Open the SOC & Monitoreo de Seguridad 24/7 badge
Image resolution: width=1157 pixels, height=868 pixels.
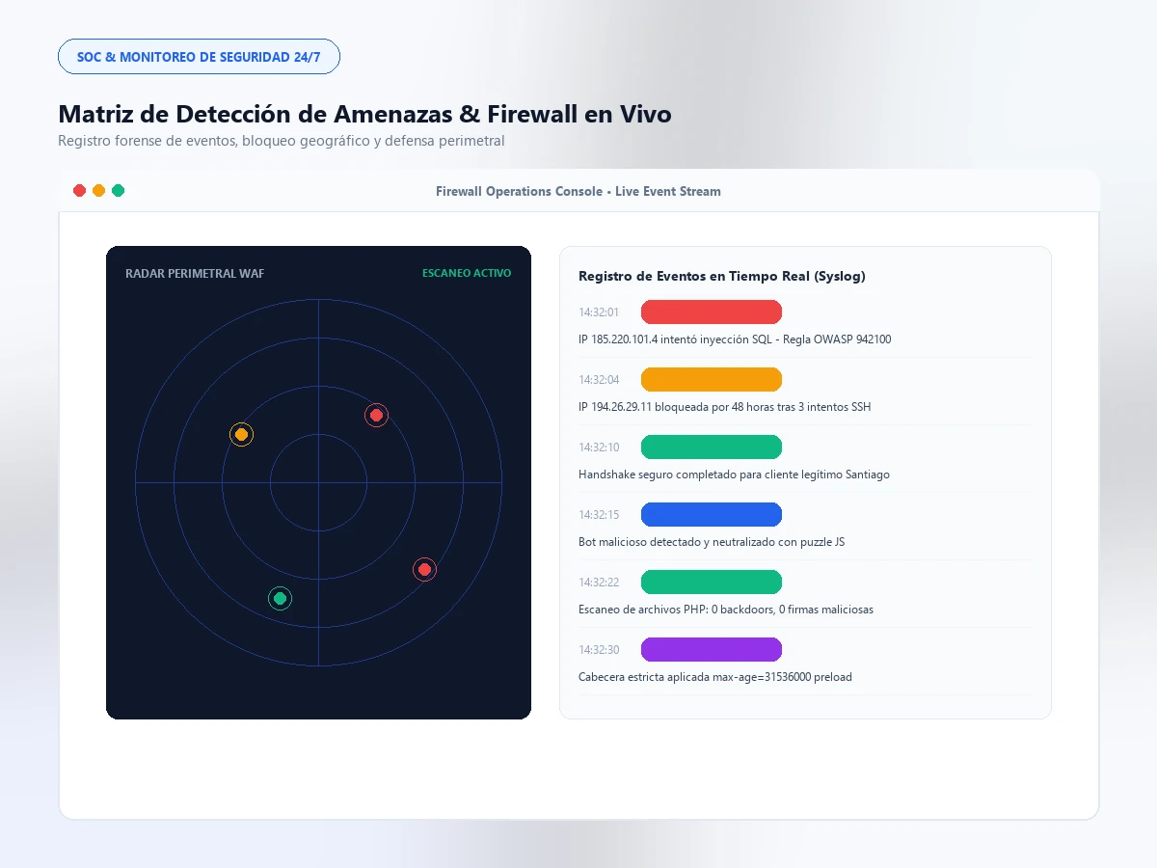click(x=199, y=57)
